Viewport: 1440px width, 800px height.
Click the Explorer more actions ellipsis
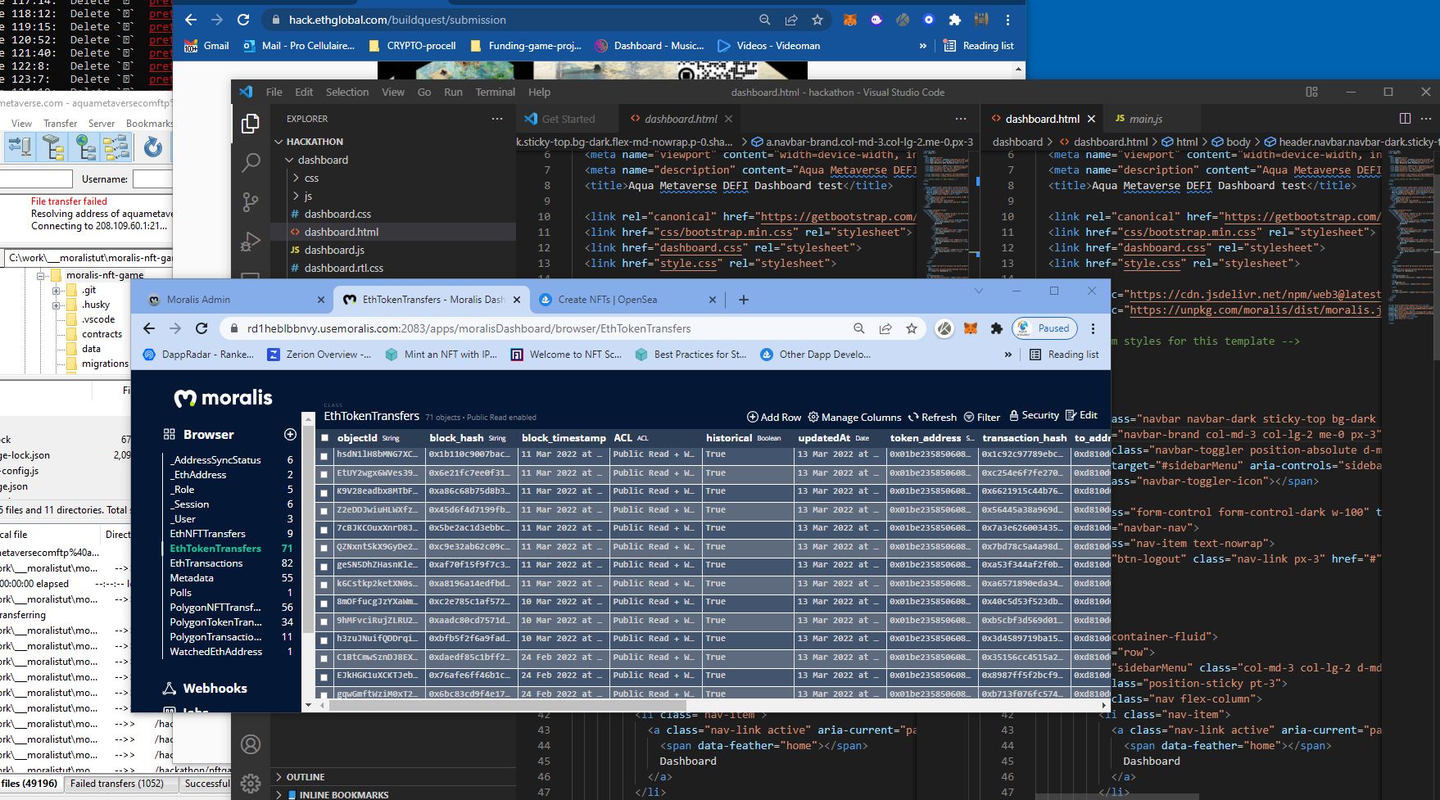tap(497, 119)
